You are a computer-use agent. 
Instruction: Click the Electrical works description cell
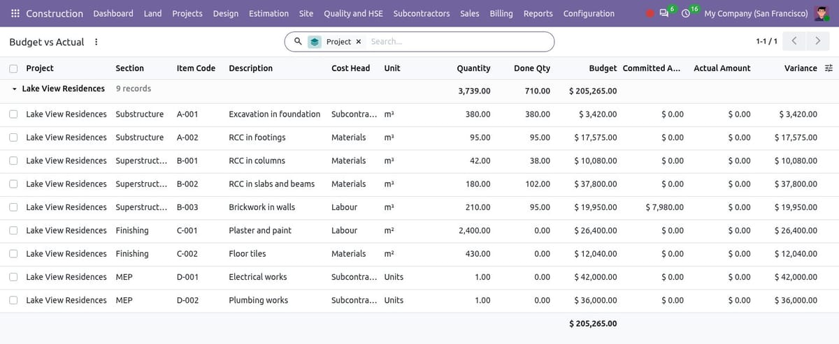(x=258, y=277)
